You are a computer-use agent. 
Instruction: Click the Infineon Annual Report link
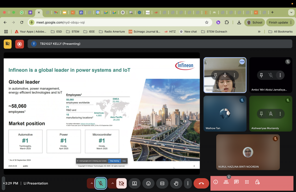click(x=88, y=124)
